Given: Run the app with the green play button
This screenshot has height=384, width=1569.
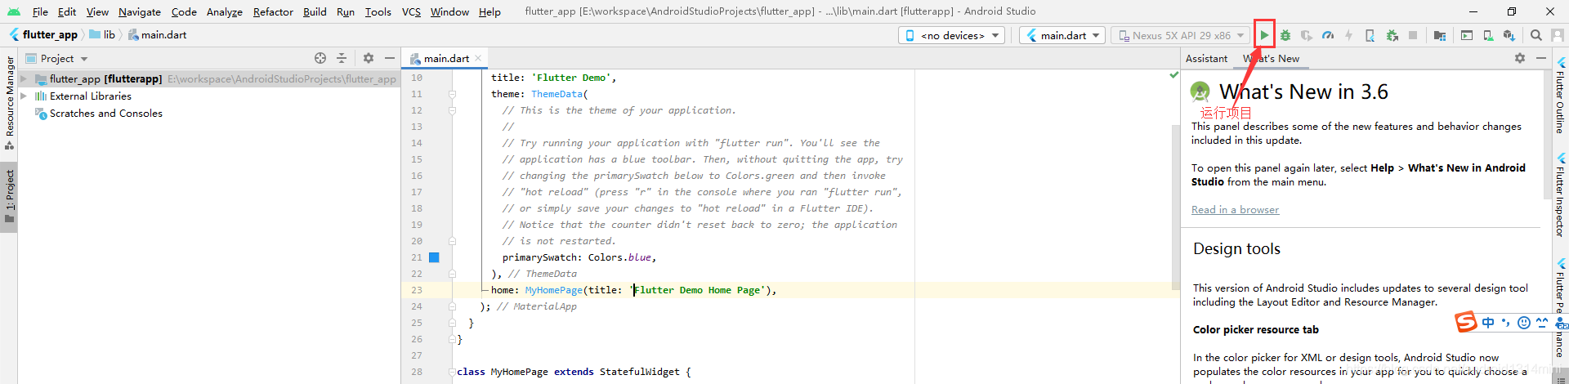Looking at the screenshot, I should pos(1264,35).
